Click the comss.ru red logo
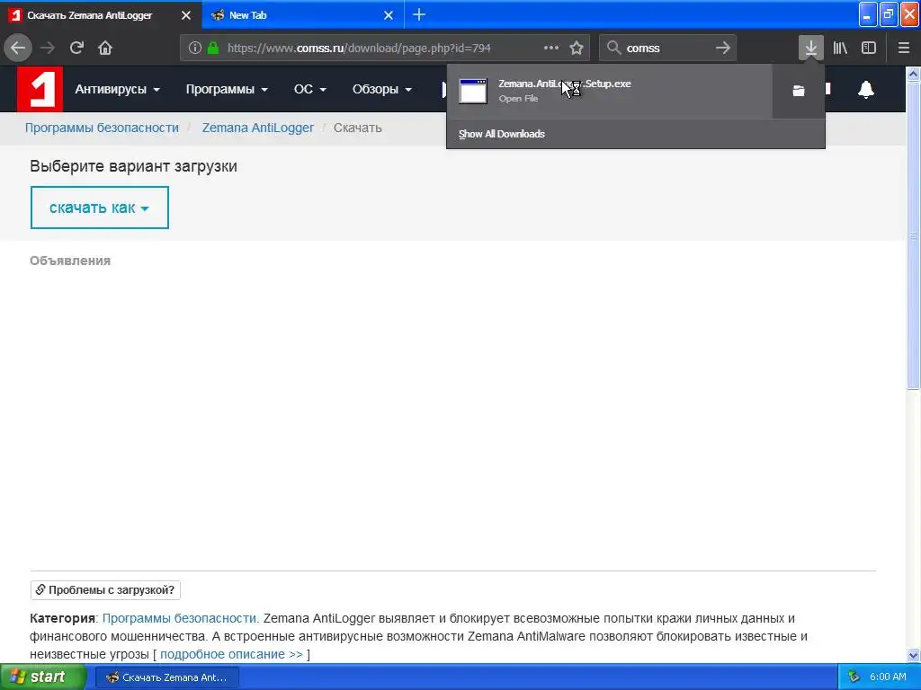Screen dimensions: 921x690 40,89
